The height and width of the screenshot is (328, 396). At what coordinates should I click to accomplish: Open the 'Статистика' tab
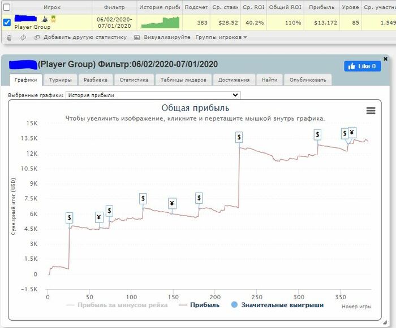pyautogui.click(x=134, y=80)
